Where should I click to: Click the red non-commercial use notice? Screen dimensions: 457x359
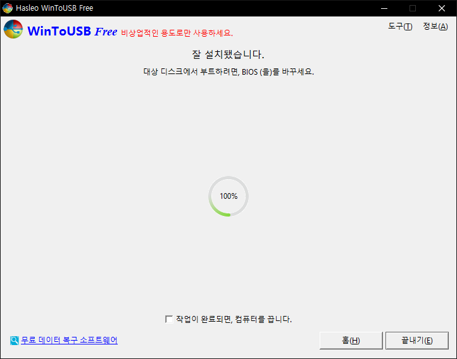tap(177, 33)
